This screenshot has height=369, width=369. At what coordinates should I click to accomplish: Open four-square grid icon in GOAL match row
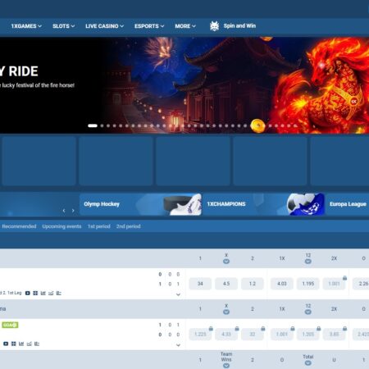coord(13,344)
